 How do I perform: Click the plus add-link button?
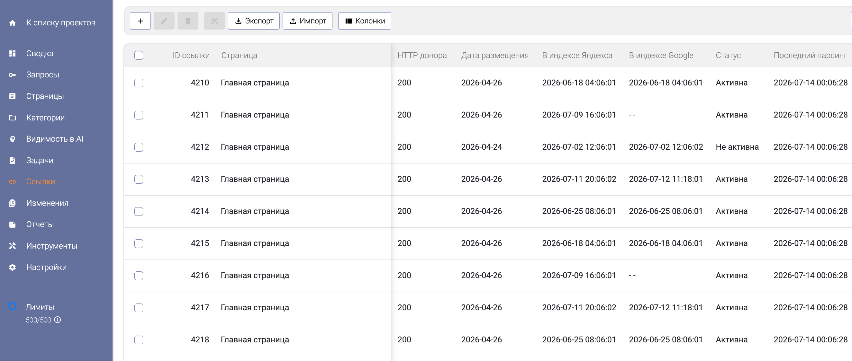click(x=140, y=21)
